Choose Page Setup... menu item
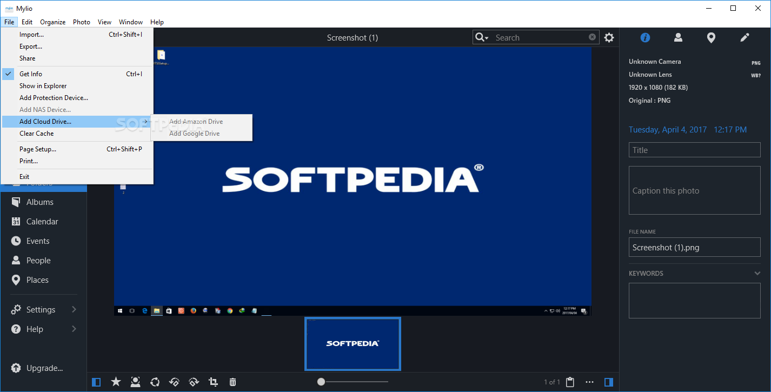771x392 pixels. [x=77, y=149]
